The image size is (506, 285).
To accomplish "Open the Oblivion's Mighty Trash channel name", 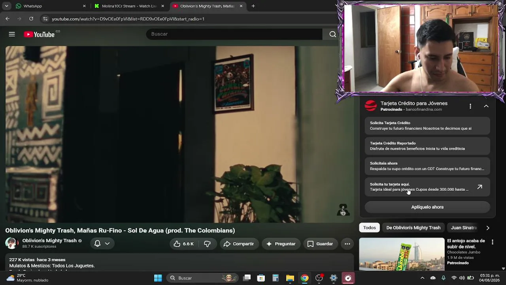I will coord(49,241).
